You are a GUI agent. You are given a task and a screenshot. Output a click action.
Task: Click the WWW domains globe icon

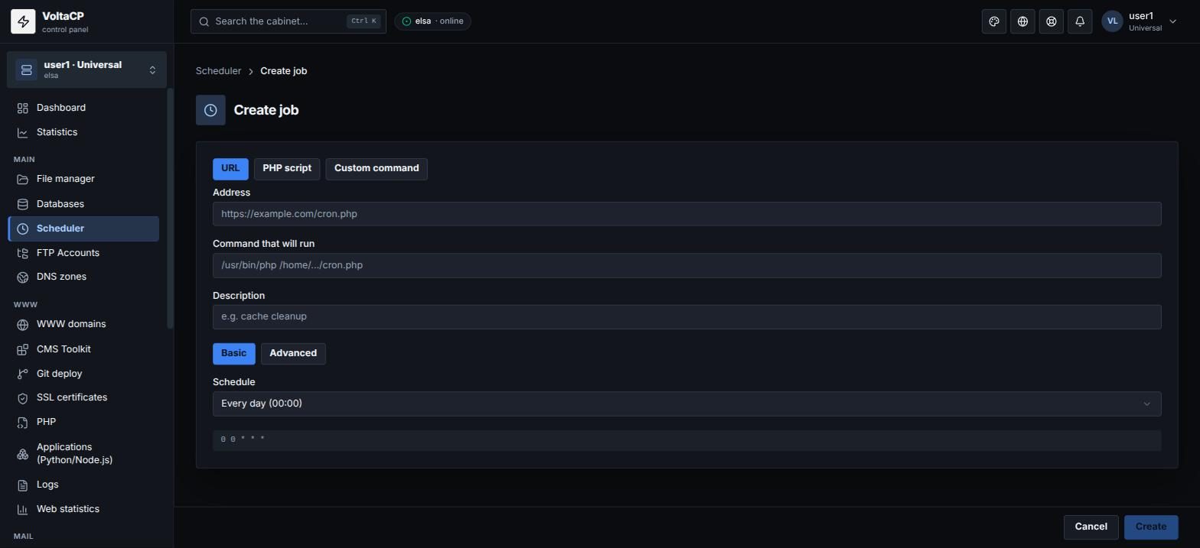(23, 324)
